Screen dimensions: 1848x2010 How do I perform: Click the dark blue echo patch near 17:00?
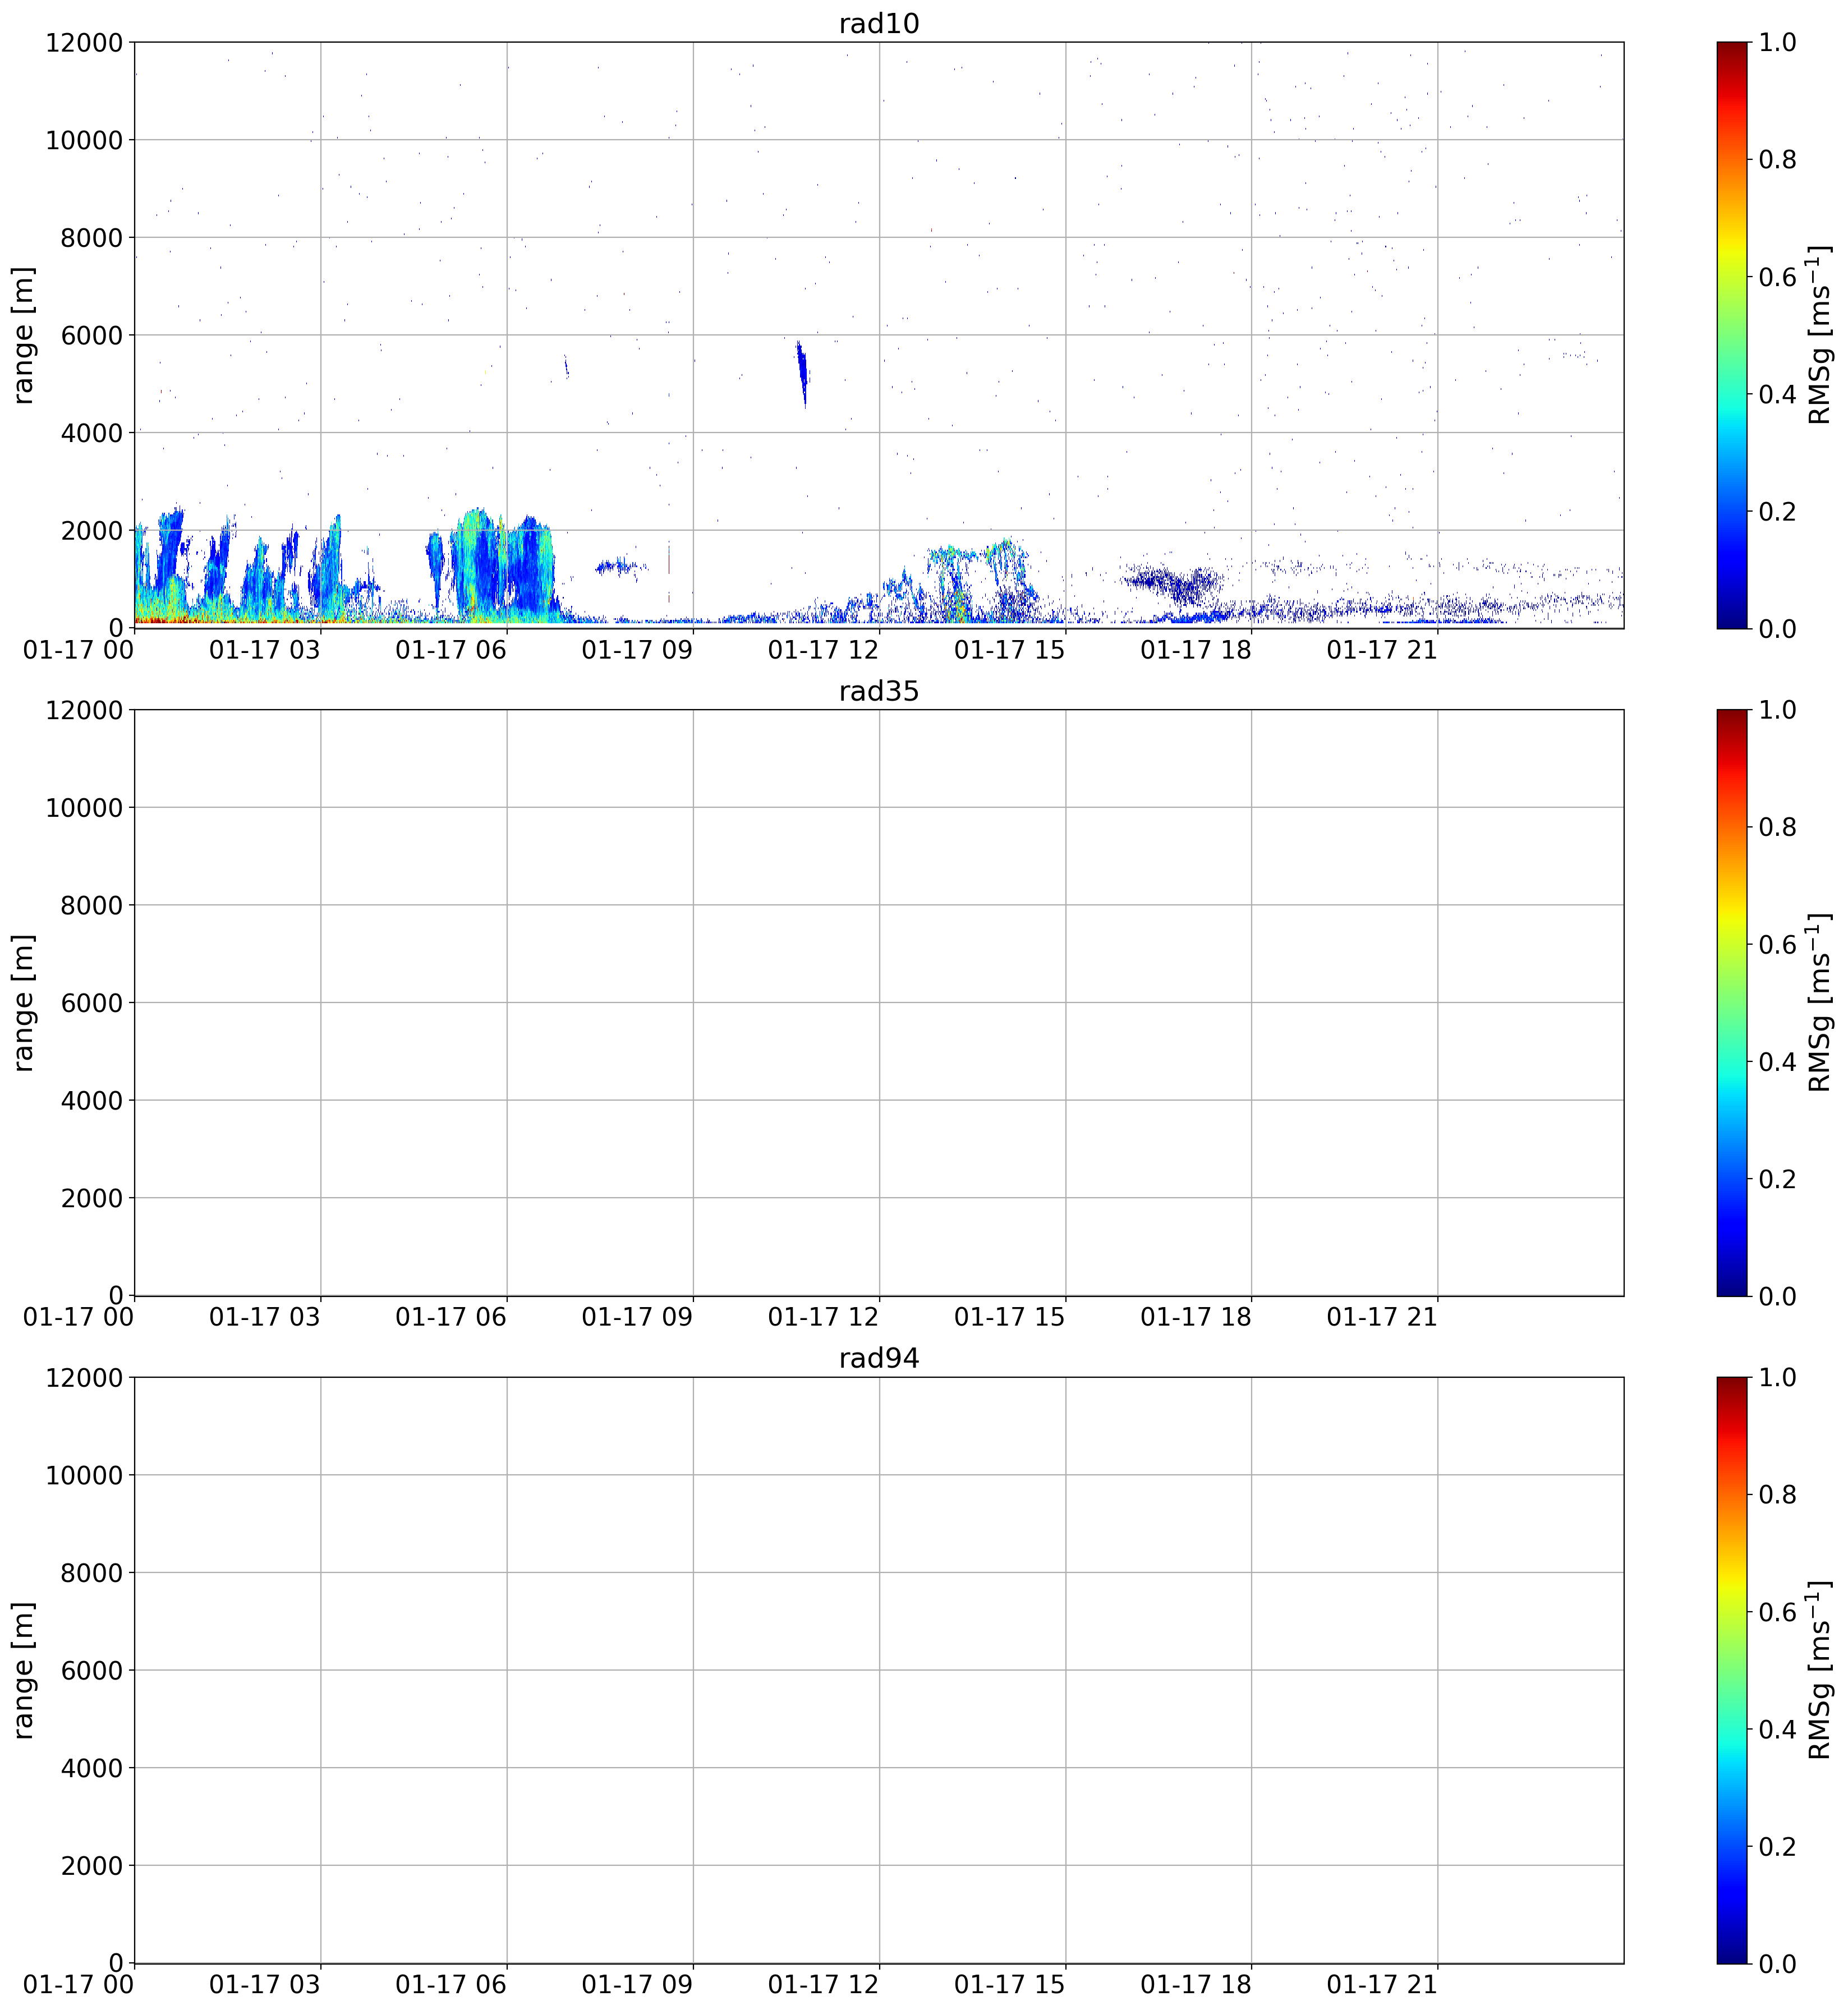[x=1175, y=583]
